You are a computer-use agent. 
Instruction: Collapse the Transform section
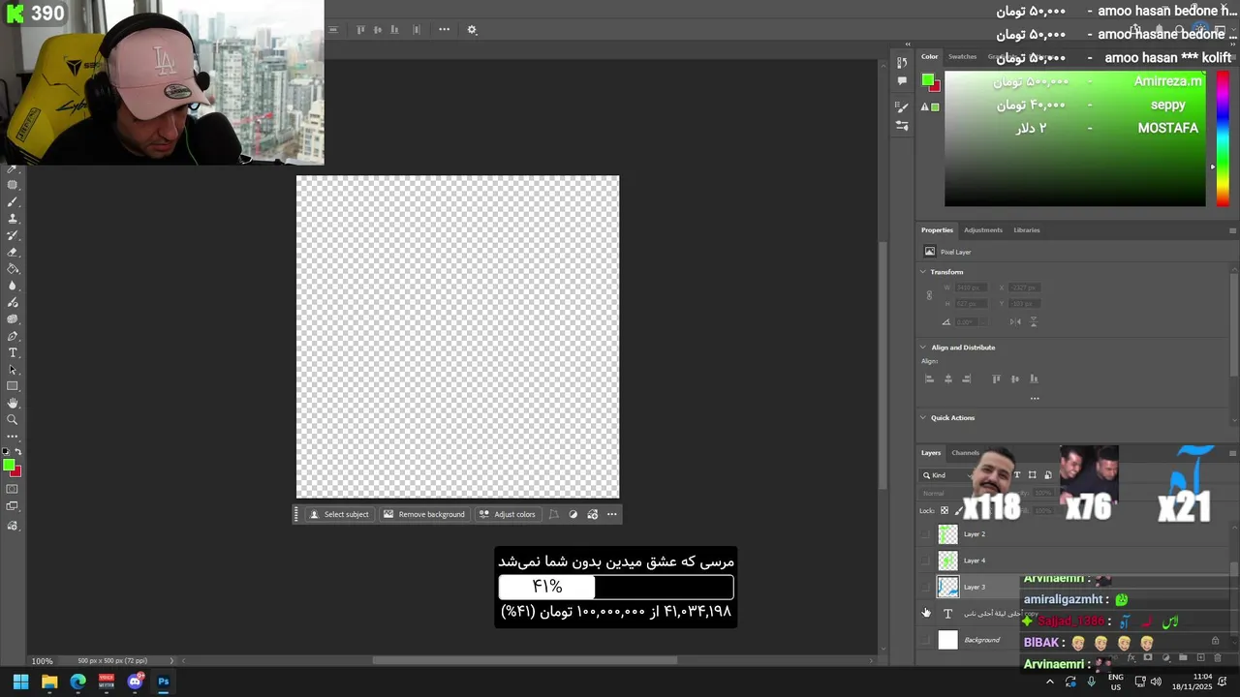[x=923, y=272]
